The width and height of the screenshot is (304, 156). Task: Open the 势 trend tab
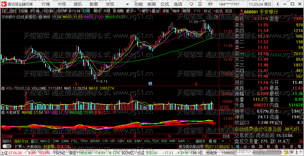click(x=261, y=146)
